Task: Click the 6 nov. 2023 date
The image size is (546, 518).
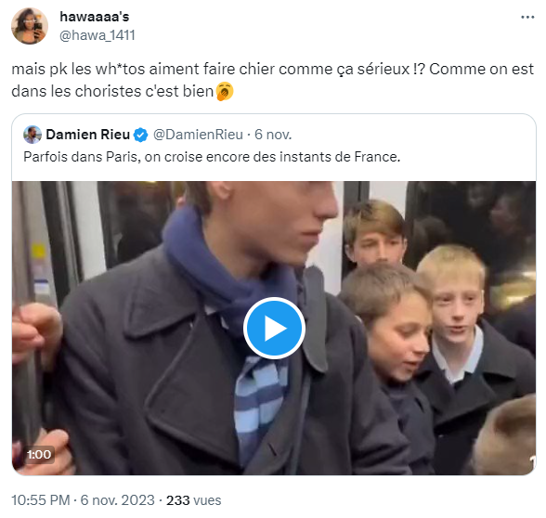Action: [x=117, y=500]
